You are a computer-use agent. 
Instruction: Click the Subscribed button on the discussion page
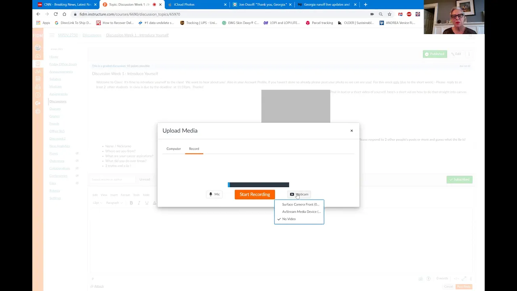tap(459, 179)
